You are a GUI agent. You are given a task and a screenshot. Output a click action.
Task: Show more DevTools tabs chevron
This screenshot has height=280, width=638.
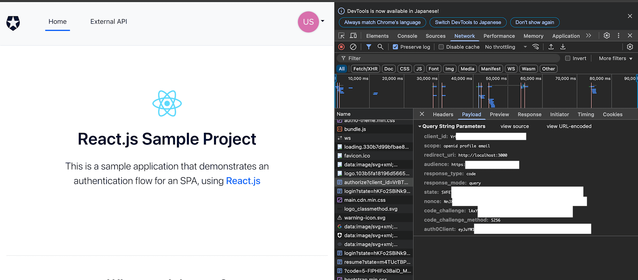coord(589,36)
